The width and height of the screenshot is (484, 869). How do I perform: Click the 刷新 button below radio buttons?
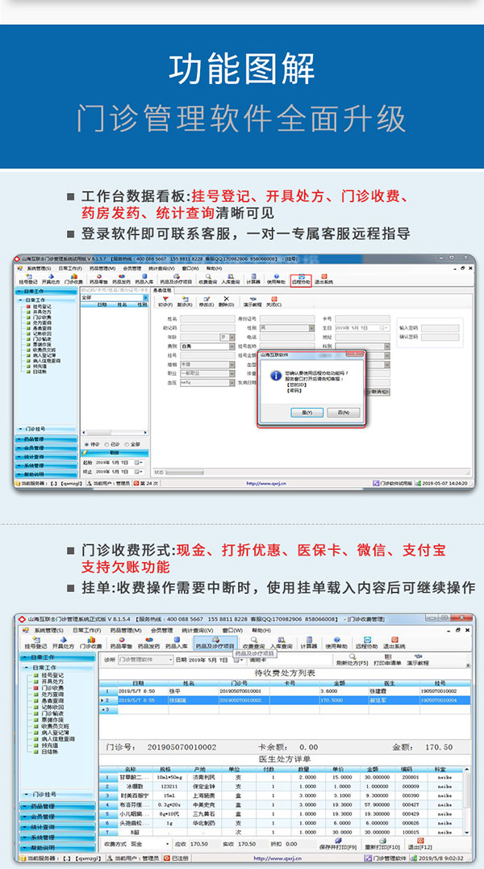pyautogui.click(x=114, y=453)
